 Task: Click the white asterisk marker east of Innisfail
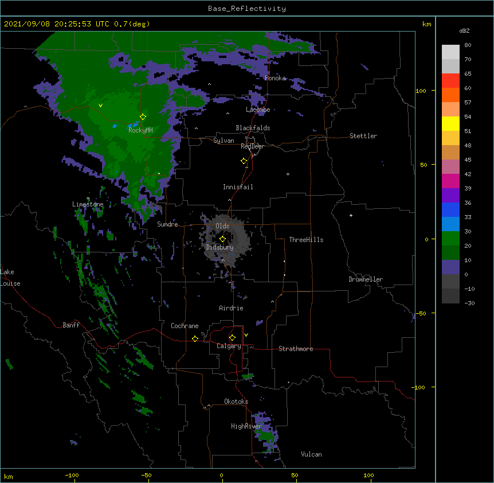[288, 174]
